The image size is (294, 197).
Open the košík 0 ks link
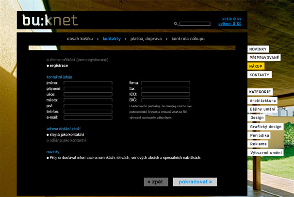point(231,19)
